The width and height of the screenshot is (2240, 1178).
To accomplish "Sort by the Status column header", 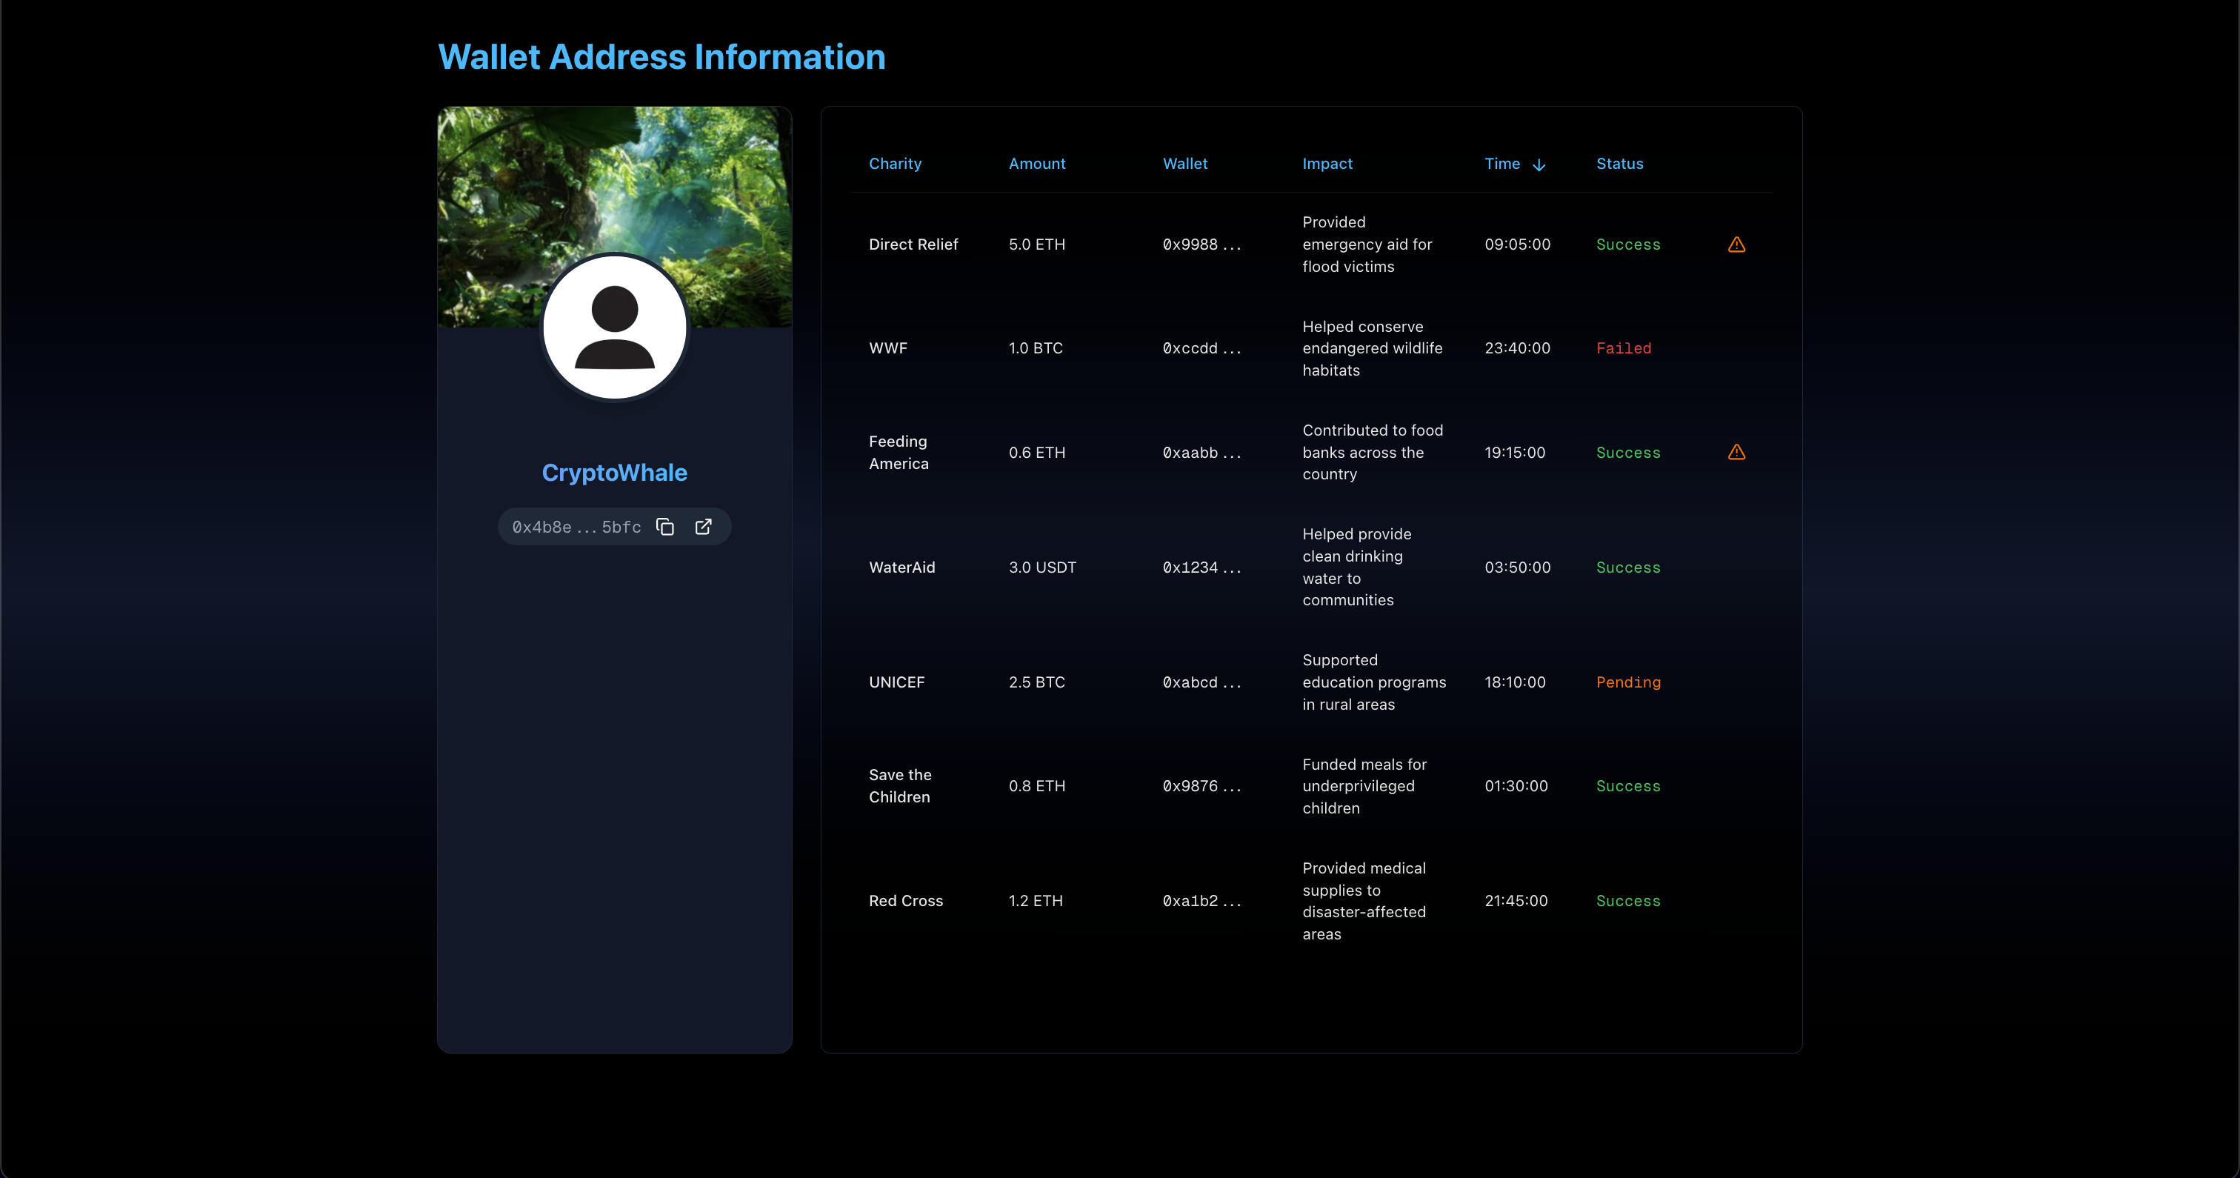I will point(1619,164).
